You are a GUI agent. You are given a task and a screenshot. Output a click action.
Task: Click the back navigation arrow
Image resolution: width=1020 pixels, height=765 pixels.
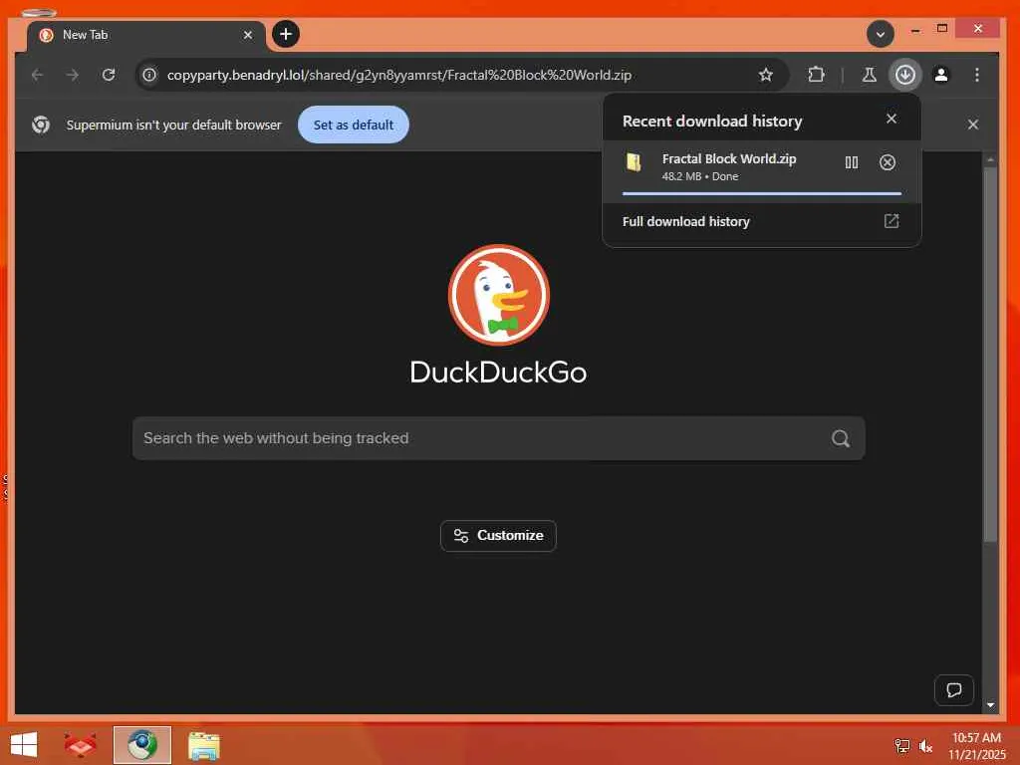click(x=37, y=75)
